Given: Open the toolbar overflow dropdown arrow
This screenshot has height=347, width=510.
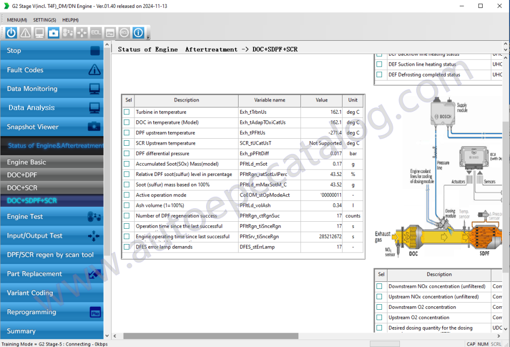Looking at the screenshot, I should click(x=147, y=37).
